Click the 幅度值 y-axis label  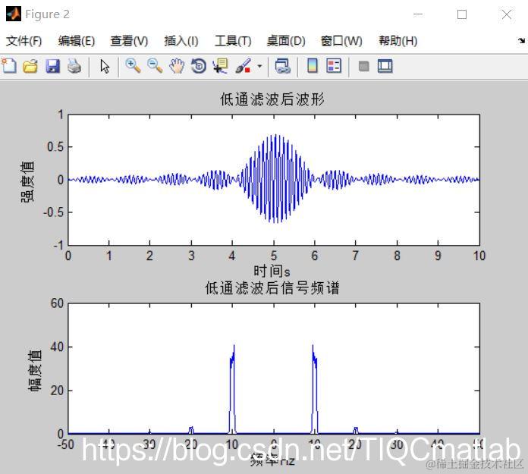(35, 370)
